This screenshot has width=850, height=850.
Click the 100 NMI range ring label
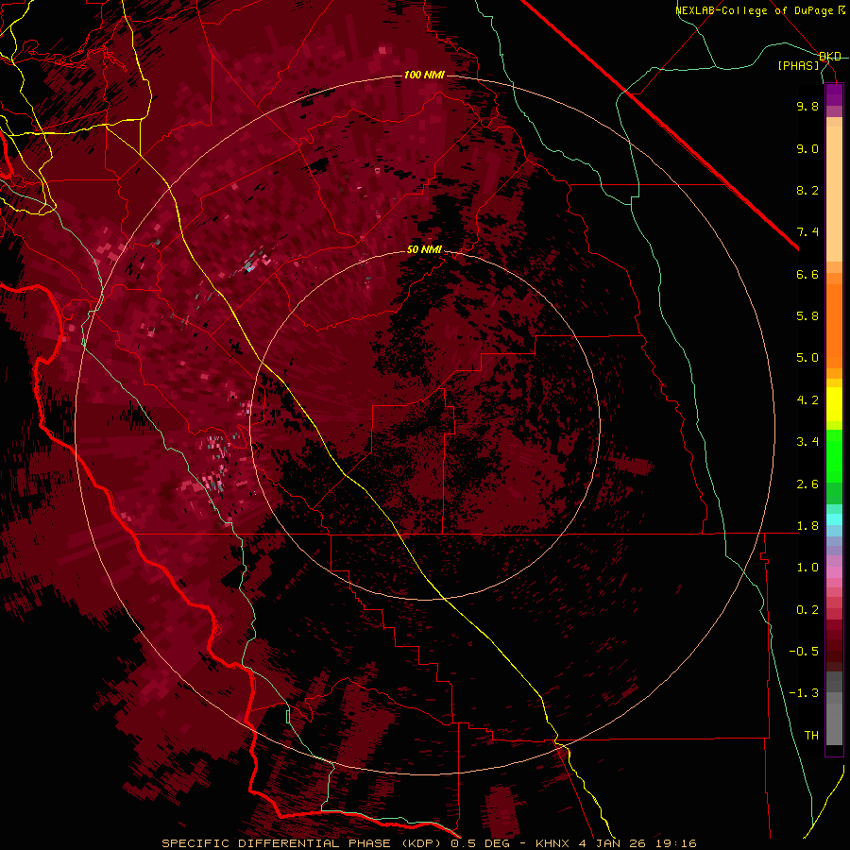(x=424, y=75)
